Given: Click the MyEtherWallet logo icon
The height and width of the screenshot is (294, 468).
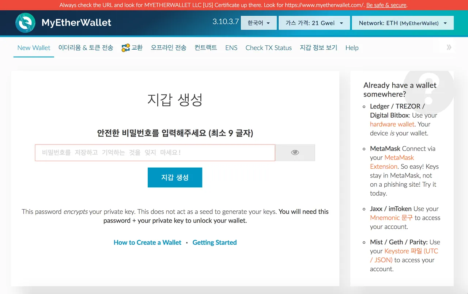Looking at the screenshot, I should pos(25,23).
